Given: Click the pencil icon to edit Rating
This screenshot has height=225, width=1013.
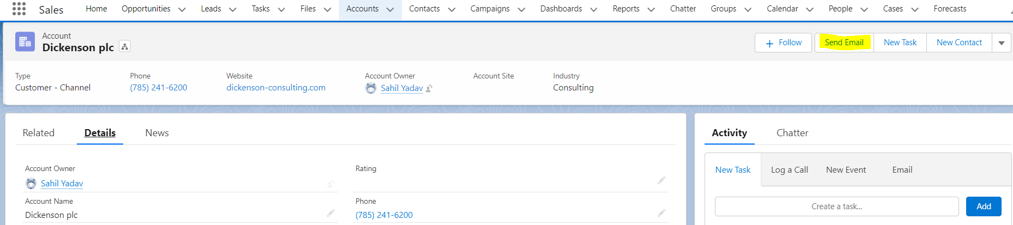Looking at the screenshot, I should click(661, 180).
